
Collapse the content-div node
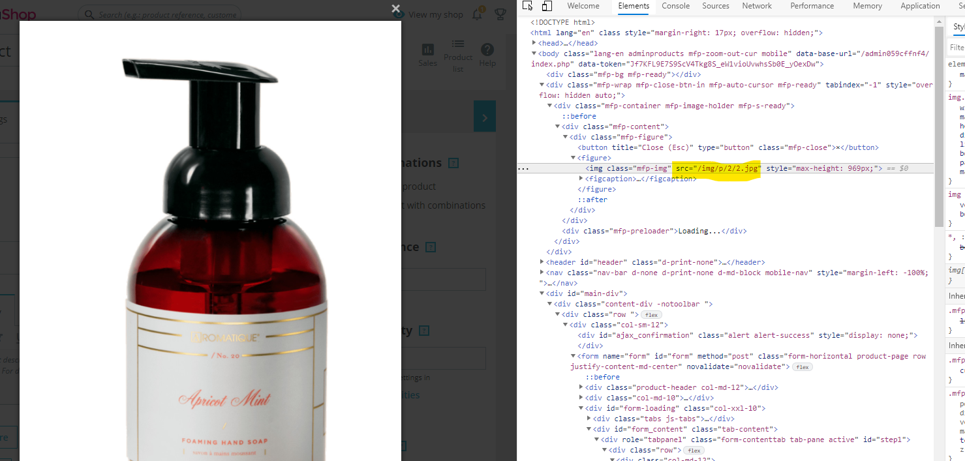(x=550, y=304)
